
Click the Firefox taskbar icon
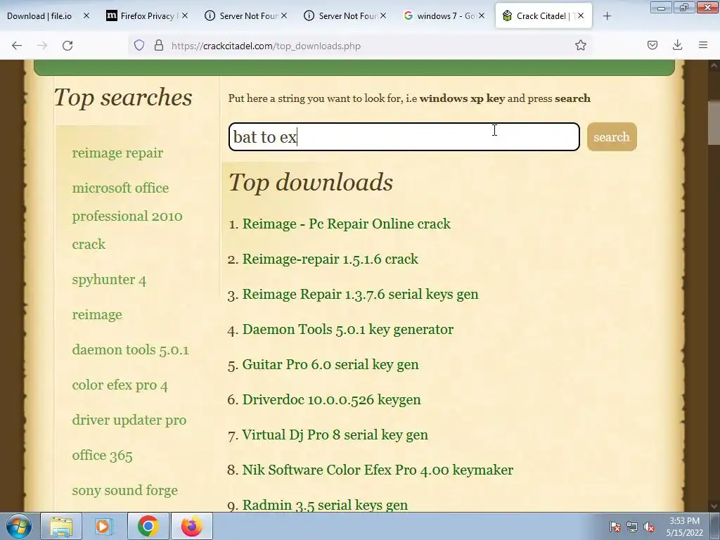click(191, 526)
